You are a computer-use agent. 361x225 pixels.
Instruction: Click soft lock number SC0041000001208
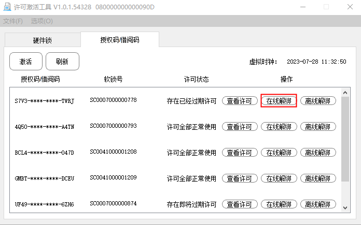coord(113,152)
